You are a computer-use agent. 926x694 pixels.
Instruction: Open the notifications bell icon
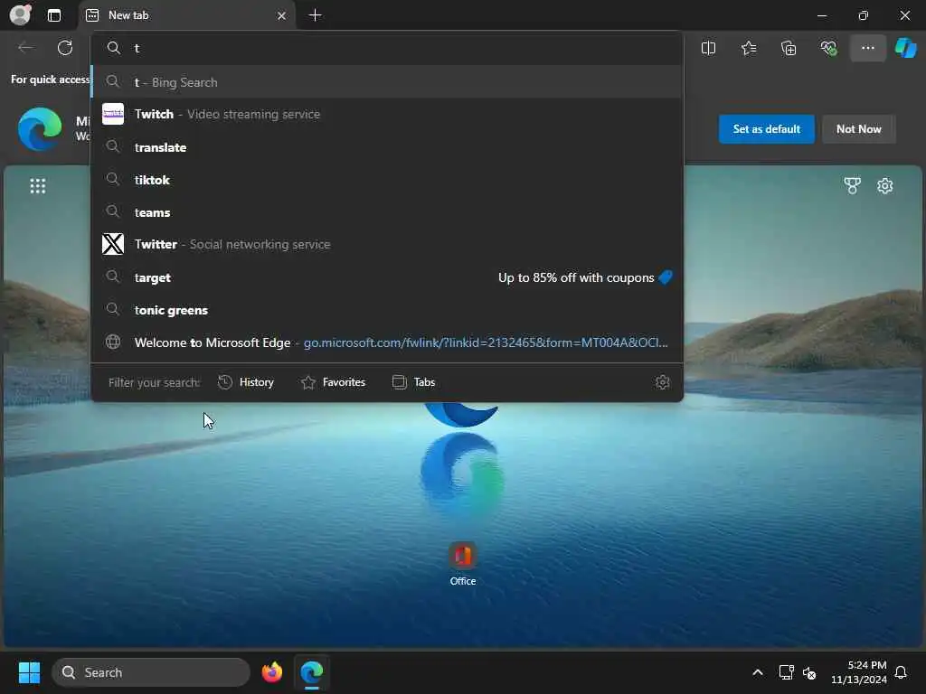901,672
